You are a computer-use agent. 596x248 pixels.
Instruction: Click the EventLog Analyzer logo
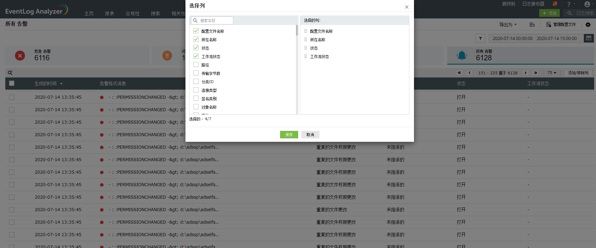(x=37, y=10)
